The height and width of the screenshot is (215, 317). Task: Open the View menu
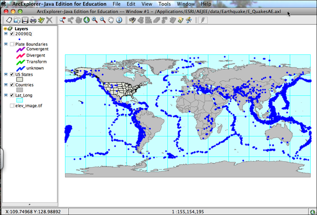[x=147, y=4]
